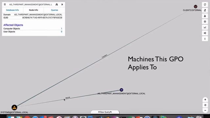Select the CLIENT2.EXTERNAL computer node
This screenshot has height=118, width=210.
pos(196,7)
